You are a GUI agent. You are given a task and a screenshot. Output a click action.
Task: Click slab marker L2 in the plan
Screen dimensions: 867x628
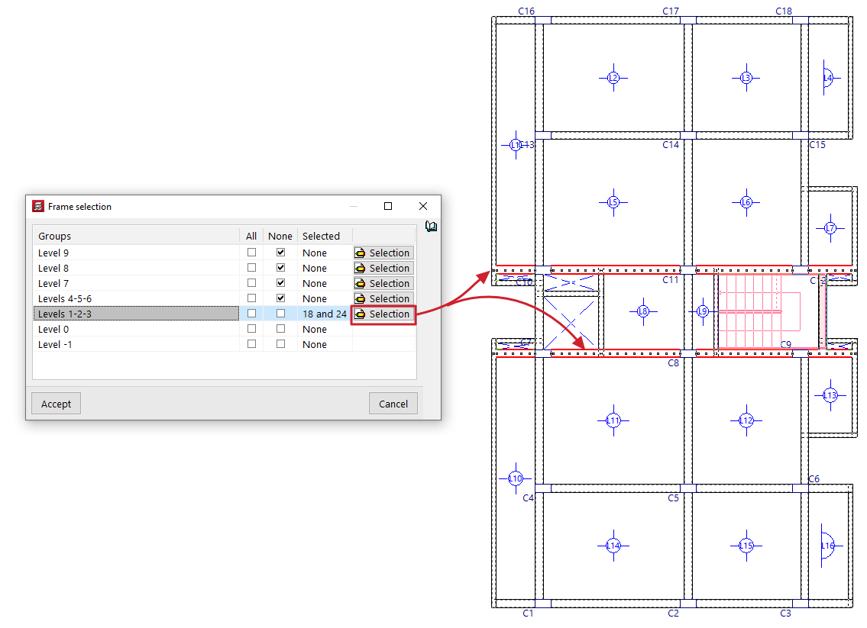point(613,78)
